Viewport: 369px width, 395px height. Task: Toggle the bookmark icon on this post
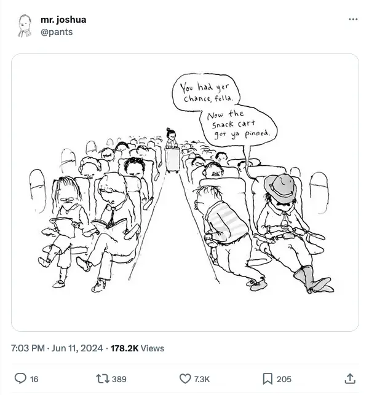268,379
